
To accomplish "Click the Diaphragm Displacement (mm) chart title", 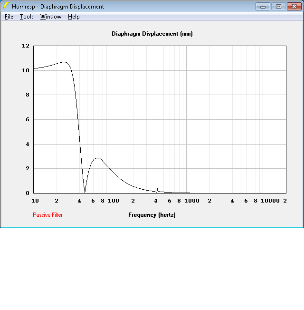I will (152, 34).
